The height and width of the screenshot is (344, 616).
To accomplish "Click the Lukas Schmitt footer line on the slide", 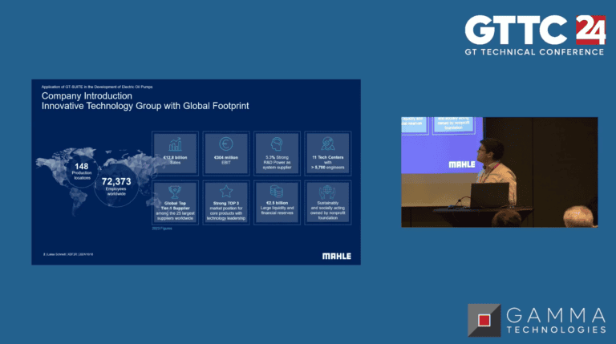I will 68,254.
